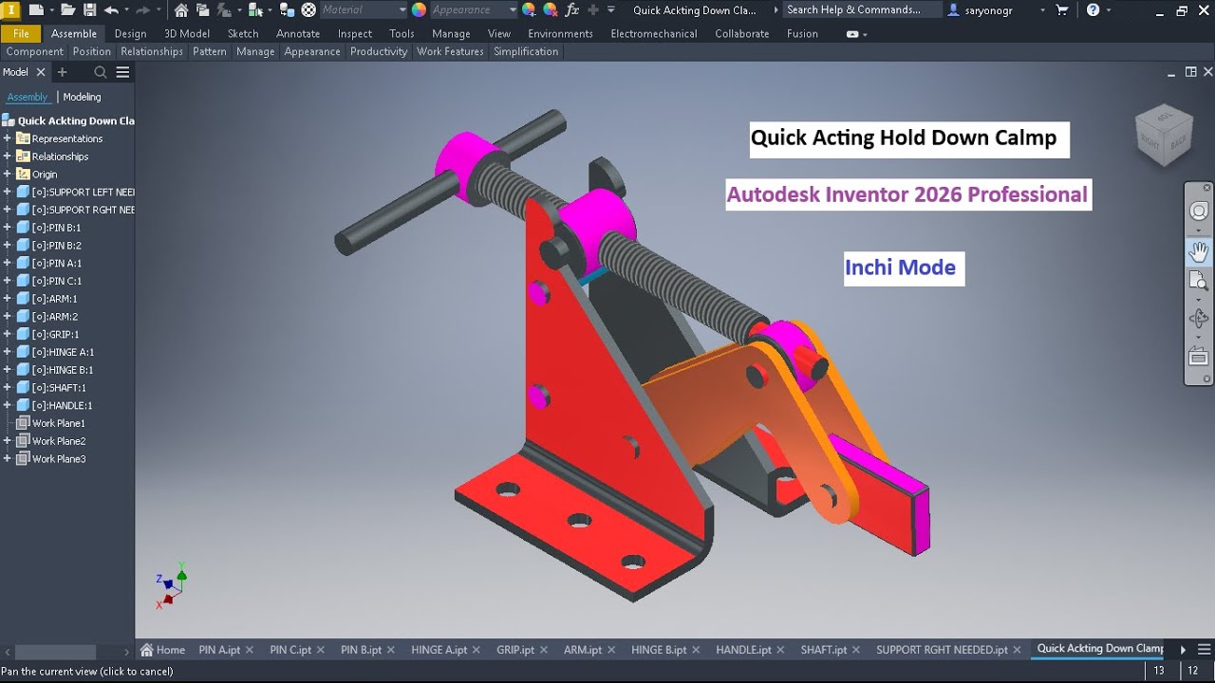This screenshot has width=1215, height=683.
Task: Open the fx Parameters icon
Action: point(571,9)
